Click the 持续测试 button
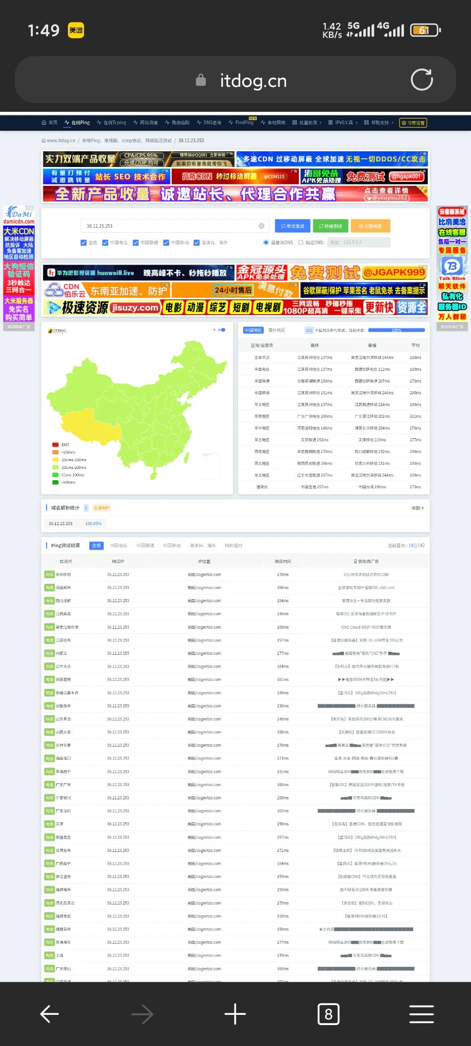Image resolution: width=471 pixels, height=1046 pixels. [330, 226]
